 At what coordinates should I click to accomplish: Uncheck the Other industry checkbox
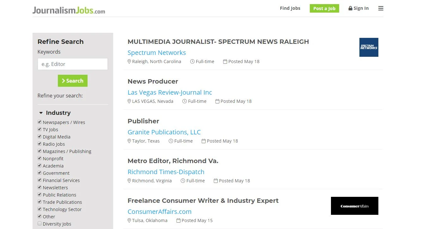click(x=40, y=216)
